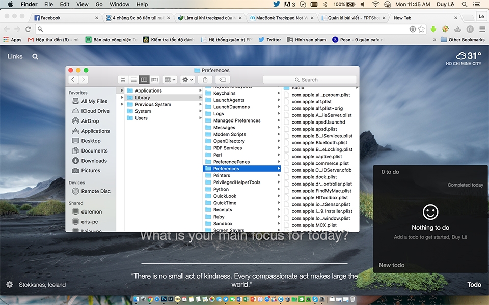Image resolution: width=489 pixels, height=305 pixels.
Task: Select com.apple.dock.plist file
Action: [x=320, y=177]
